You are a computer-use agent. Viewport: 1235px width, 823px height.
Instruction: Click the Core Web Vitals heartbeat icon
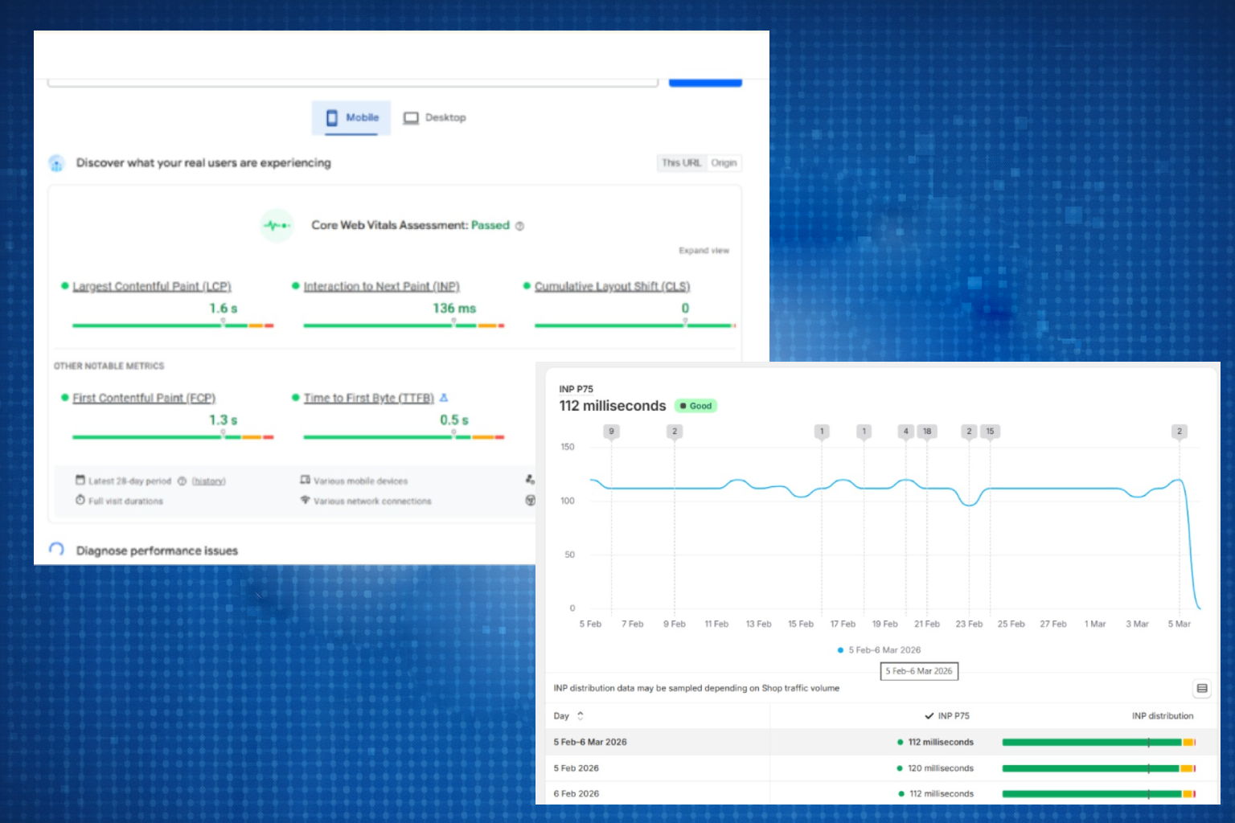coord(277,226)
